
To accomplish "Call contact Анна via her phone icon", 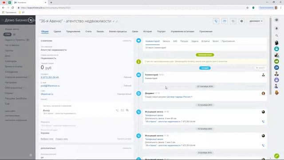I will (x=117, y=110).
